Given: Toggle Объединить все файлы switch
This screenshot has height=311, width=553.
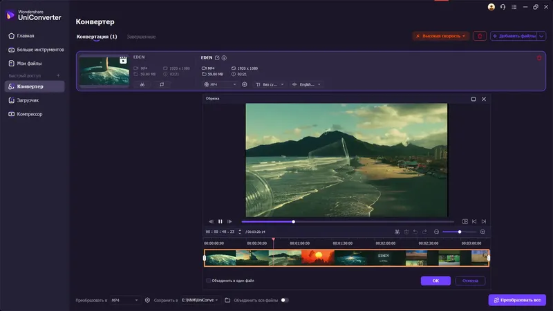Looking at the screenshot, I should [285, 301].
